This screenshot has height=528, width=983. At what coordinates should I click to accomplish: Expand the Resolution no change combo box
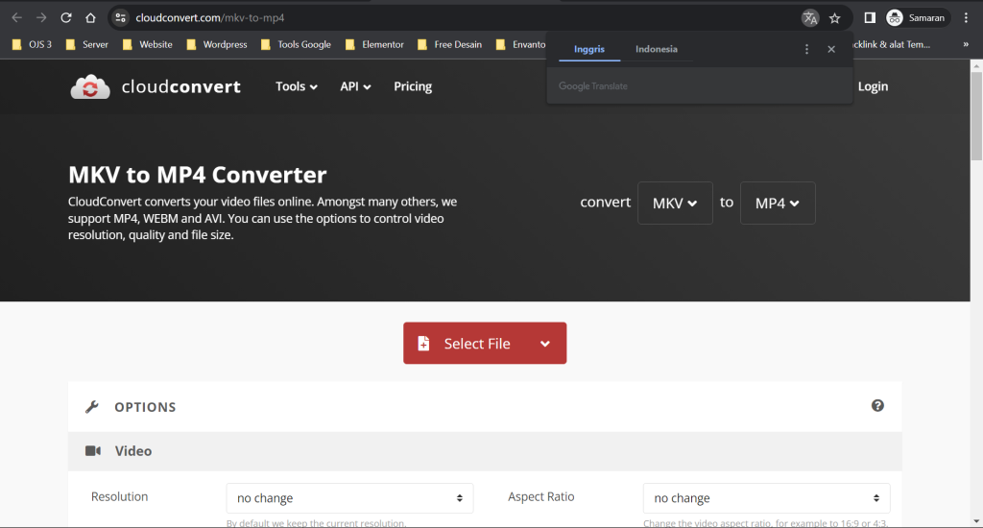pyautogui.click(x=349, y=498)
